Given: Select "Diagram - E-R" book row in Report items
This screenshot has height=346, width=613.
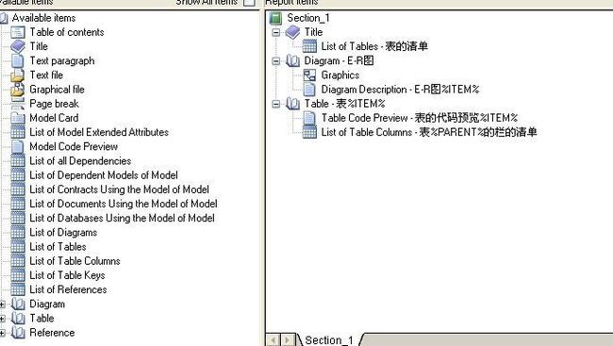Looking at the screenshot, I should [x=339, y=60].
